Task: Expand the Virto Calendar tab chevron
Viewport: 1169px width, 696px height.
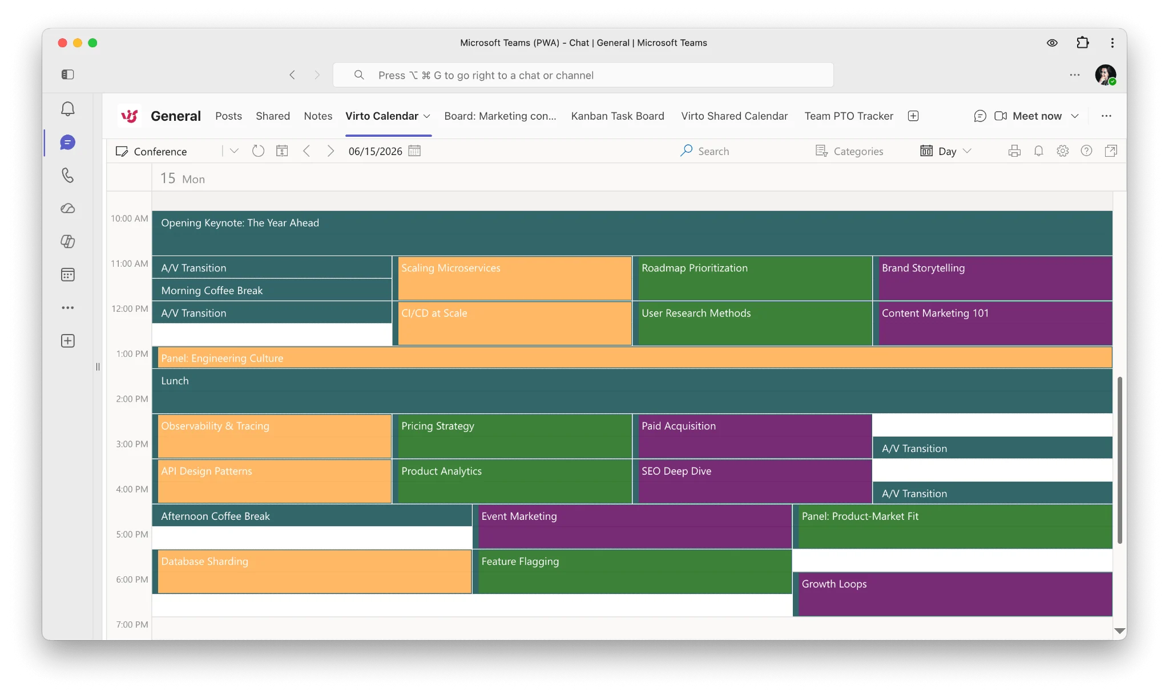Action: [426, 116]
